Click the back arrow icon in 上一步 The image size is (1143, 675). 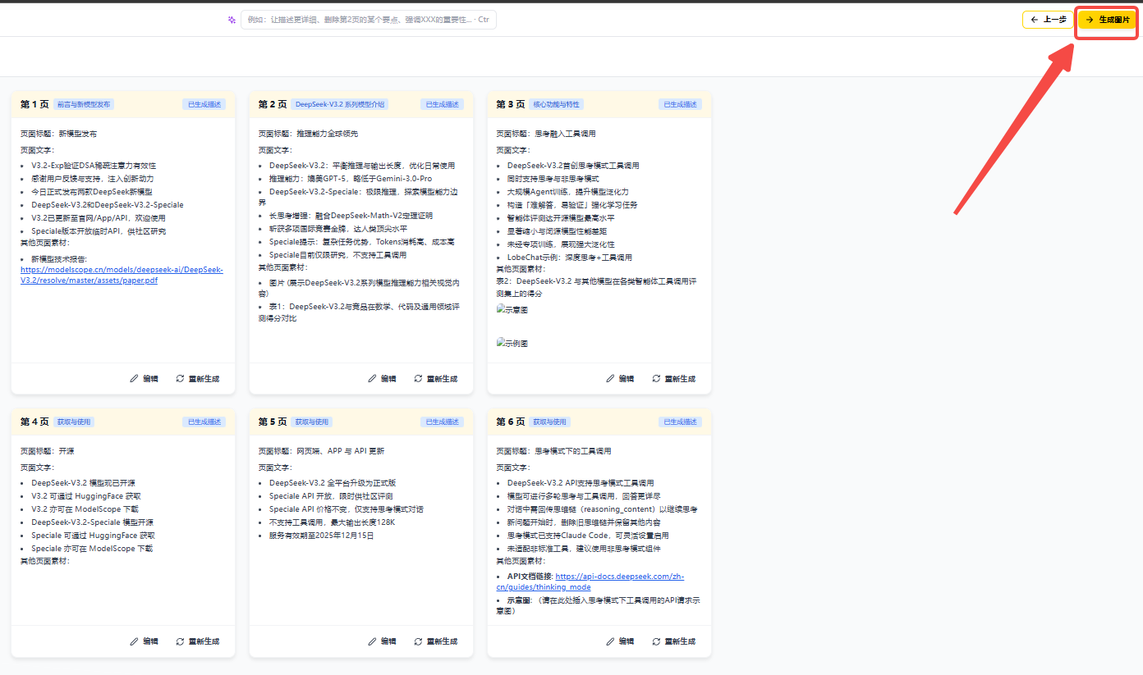click(1034, 19)
